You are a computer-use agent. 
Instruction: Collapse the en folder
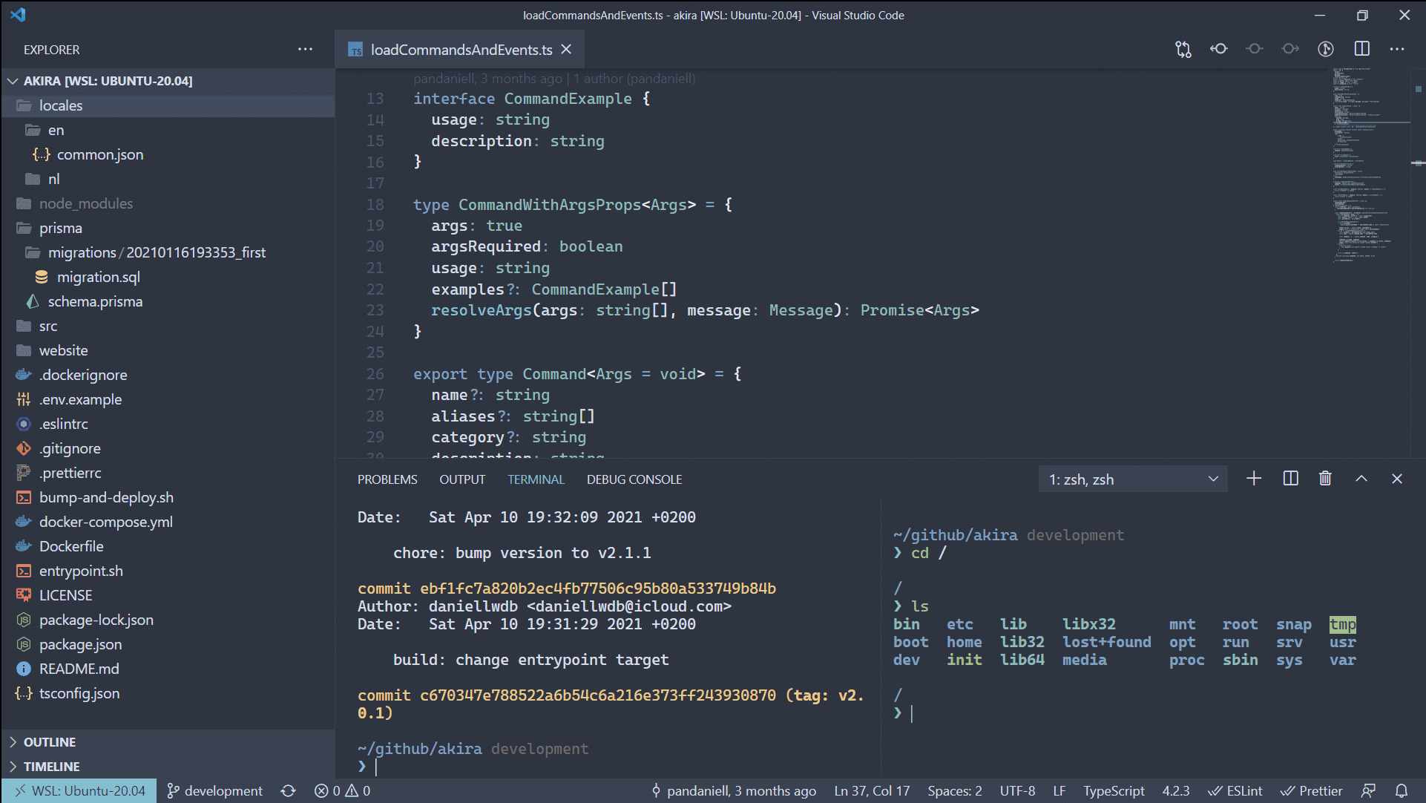coord(168,130)
